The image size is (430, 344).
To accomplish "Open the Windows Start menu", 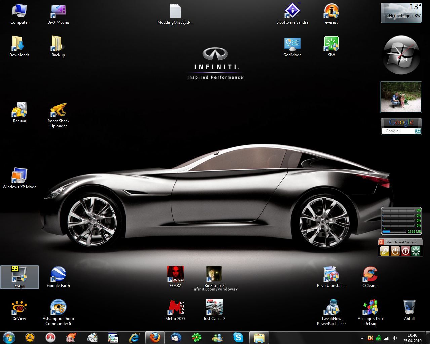I will tap(9, 337).
